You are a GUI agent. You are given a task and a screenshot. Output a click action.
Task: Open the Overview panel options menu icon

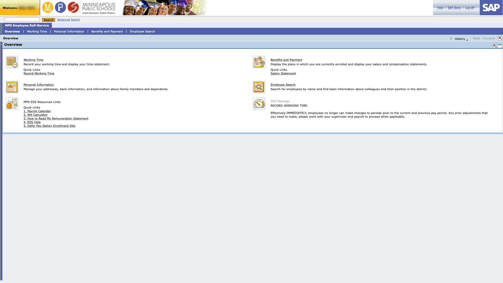tap(495, 46)
